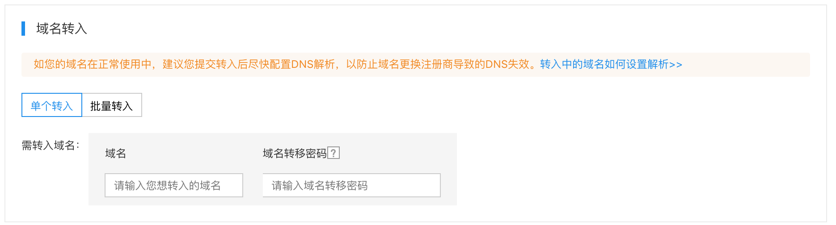The image size is (836, 225).
Task: Click the gray panel between the 域名 and 域名转移密码 labels
Action: tap(194, 154)
